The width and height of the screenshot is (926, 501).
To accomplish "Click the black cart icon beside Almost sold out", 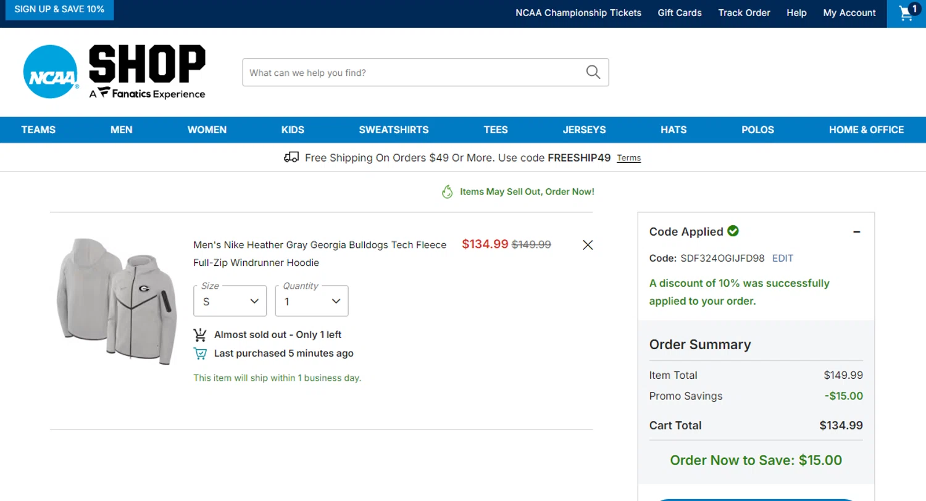I will 200,334.
